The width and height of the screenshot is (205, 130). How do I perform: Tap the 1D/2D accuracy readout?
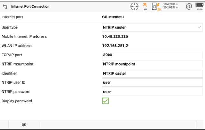pos(172,6)
